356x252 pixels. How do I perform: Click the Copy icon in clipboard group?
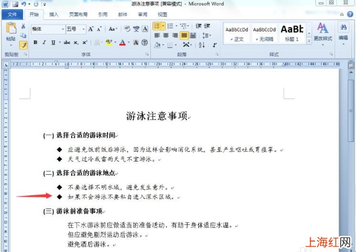pyautogui.click(x=23, y=35)
